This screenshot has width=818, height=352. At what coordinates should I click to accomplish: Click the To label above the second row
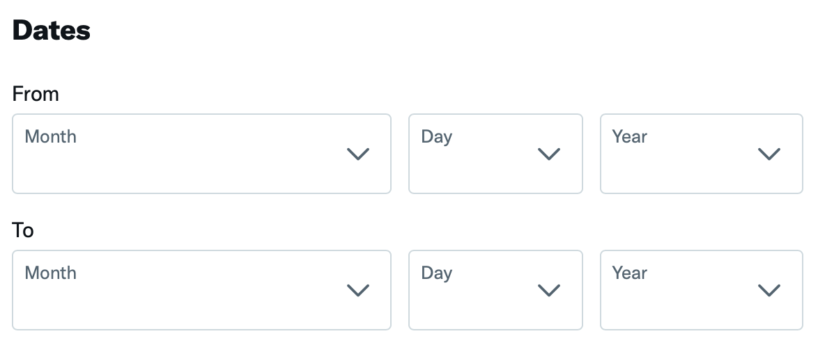tap(23, 230)
